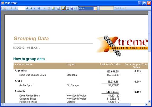Refresh the report
The image size is (152, 107).
pos(53,8)
